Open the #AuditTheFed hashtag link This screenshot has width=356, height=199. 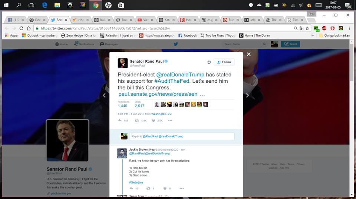[x=172, y=81]
